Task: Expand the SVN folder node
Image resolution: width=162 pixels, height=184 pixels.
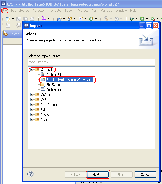Action: 32,109
